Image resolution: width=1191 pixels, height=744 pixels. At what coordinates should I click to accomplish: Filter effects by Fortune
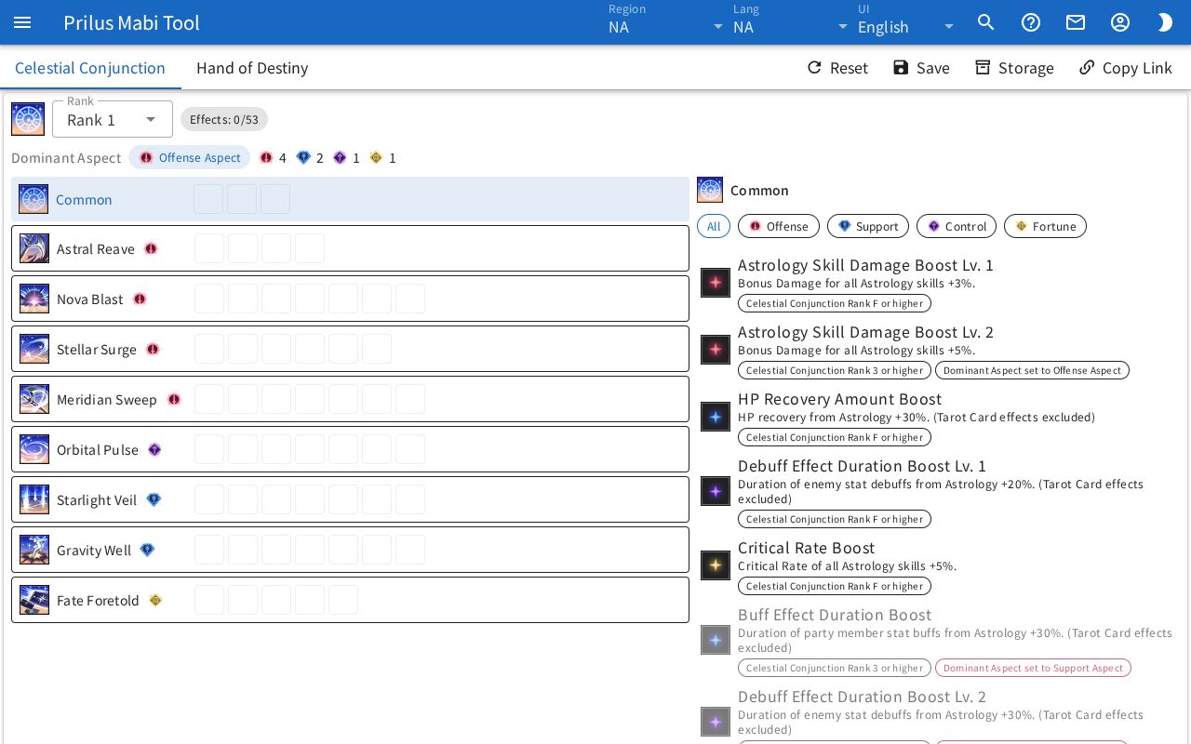click(x=1045, y=226)
